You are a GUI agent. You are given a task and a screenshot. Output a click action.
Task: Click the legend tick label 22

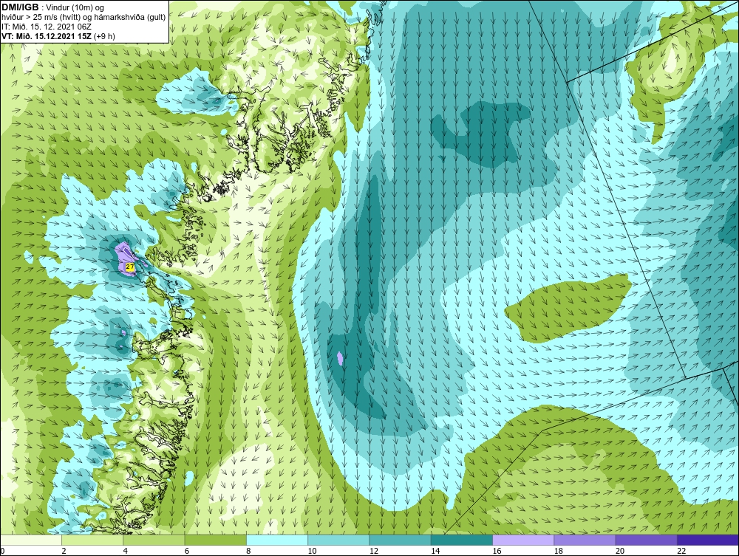coord(681,552)
